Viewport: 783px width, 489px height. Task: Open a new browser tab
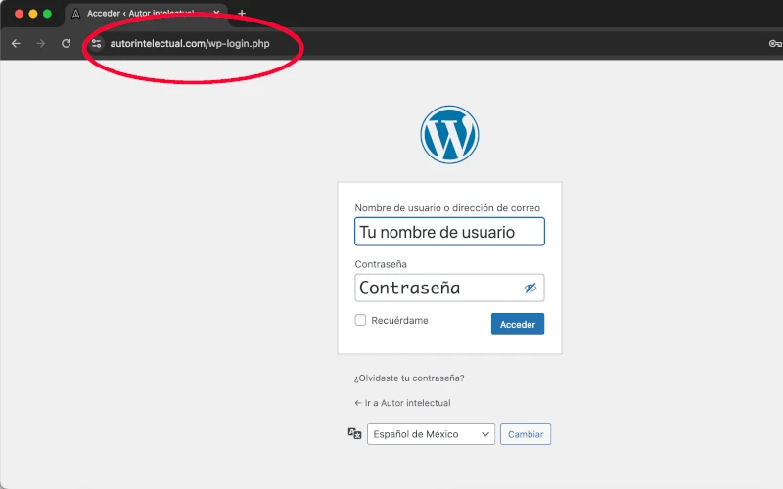click(x=242, y=13)
